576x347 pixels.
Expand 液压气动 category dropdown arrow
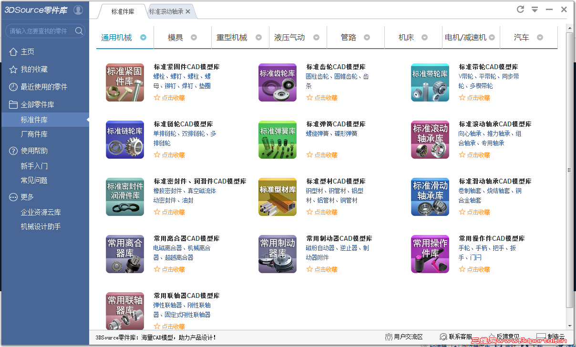point(316,38)
